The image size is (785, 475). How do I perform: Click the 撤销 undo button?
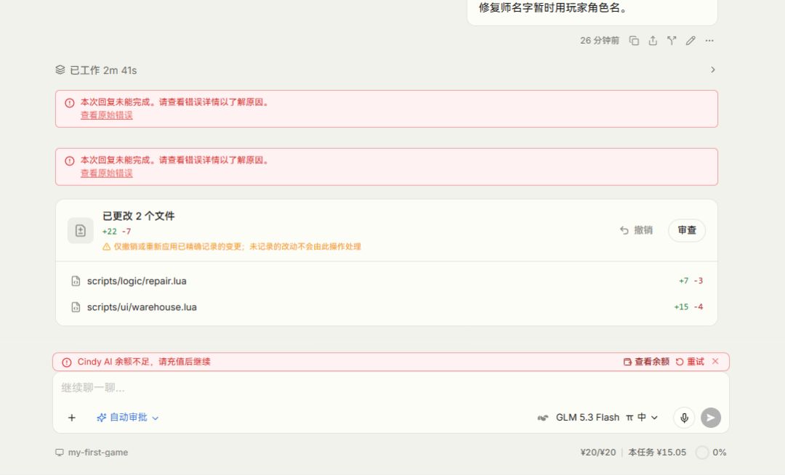[636, 230]
